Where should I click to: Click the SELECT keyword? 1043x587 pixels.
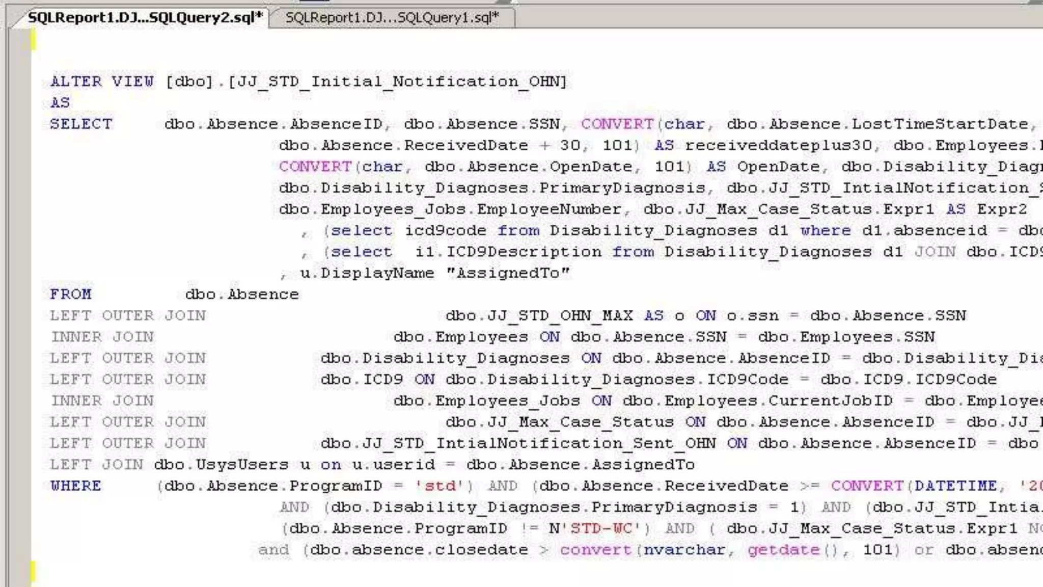pos(80,124)
